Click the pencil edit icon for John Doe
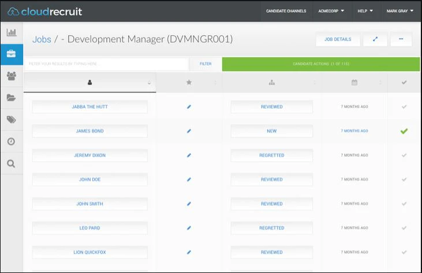 point(189,179)
